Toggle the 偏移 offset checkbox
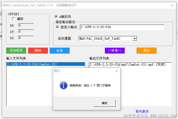178x119 pixels. click(x=14, y=19)
